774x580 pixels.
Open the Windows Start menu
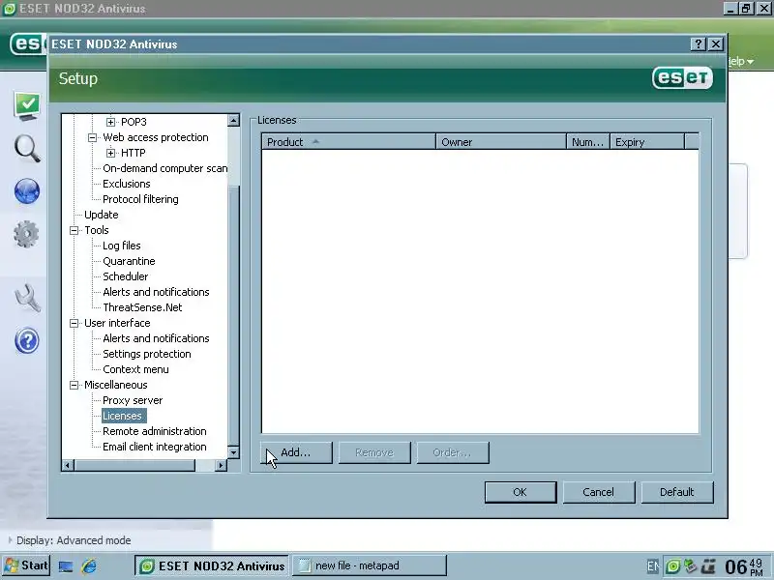coord(26,565)
